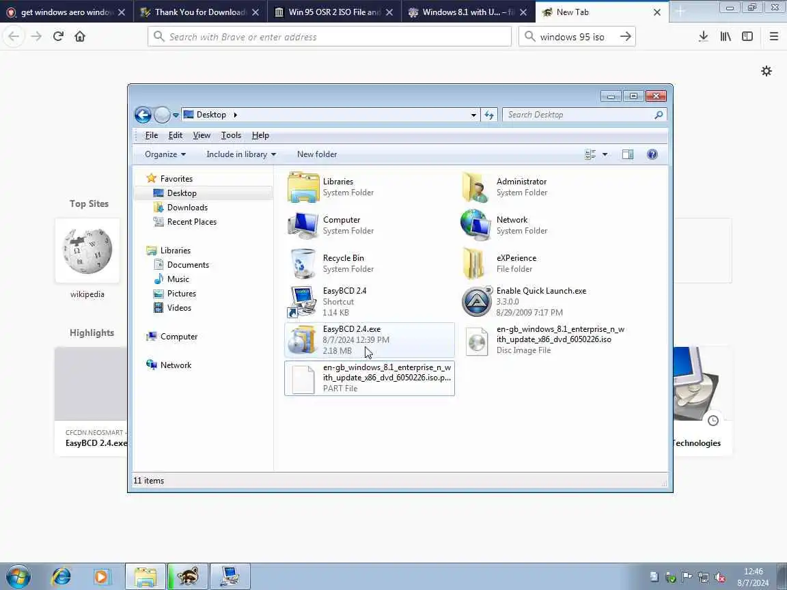Open browser hamburger menu
Image resolution: width=787 pixels, height=590 pixels.
point(773,36)
